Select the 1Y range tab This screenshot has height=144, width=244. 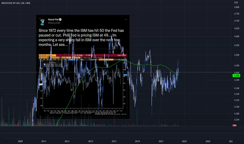coord(58,60)
